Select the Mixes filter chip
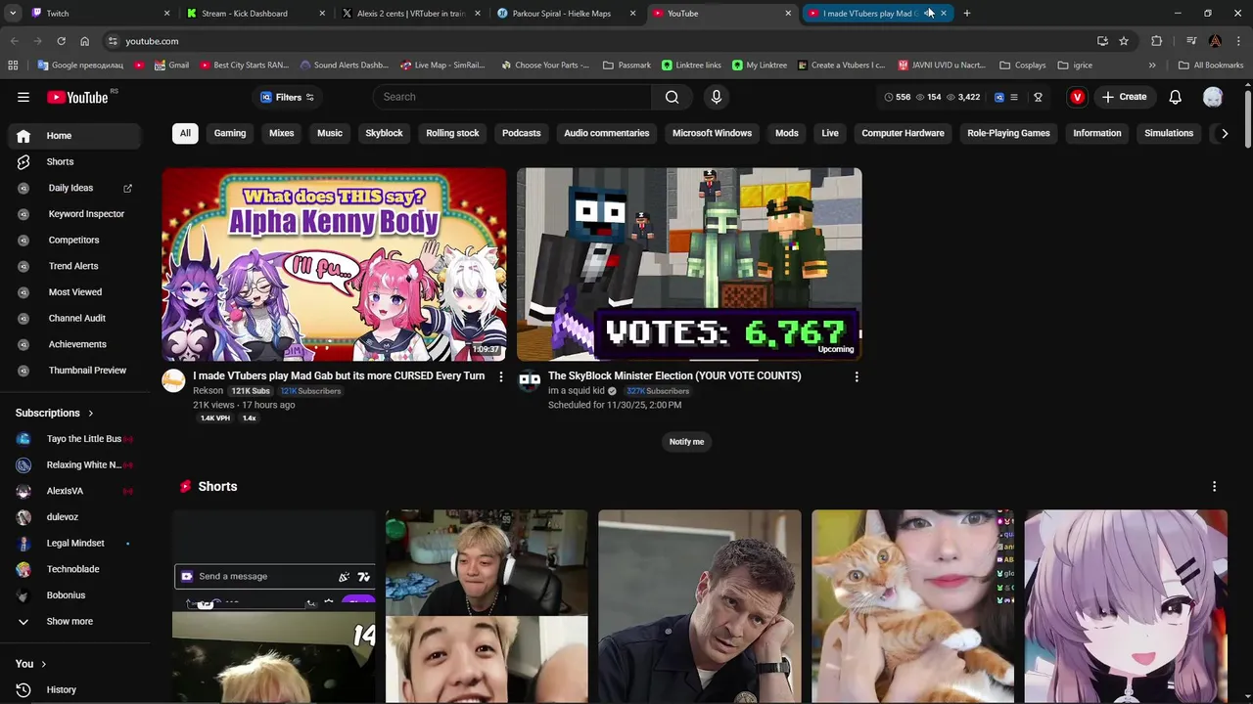Viewport: 1253px width, 704px height. (x=282, y=133)
